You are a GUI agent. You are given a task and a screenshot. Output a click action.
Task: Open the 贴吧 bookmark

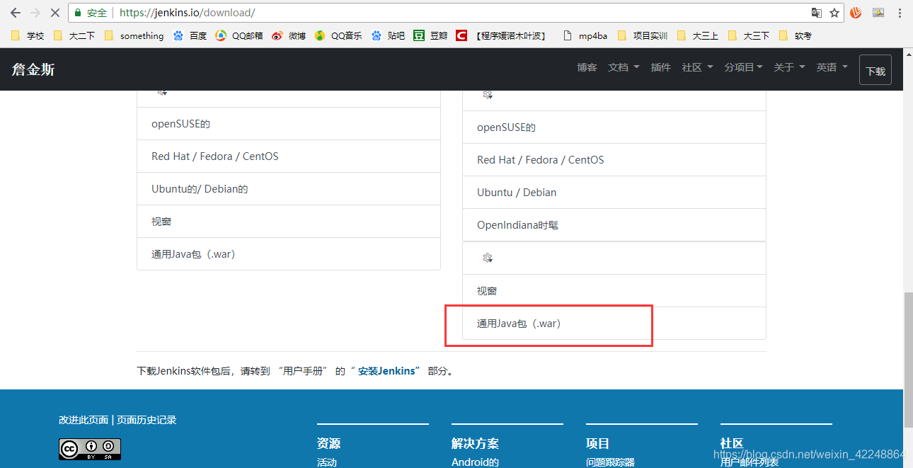pyautogui.click(x=388, y=35)
